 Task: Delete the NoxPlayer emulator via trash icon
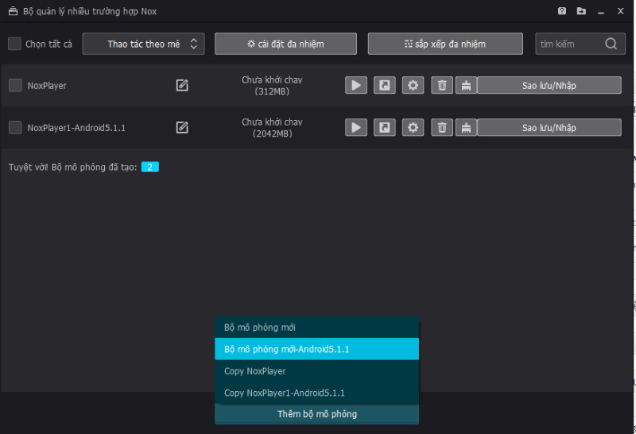click(442, 85)
